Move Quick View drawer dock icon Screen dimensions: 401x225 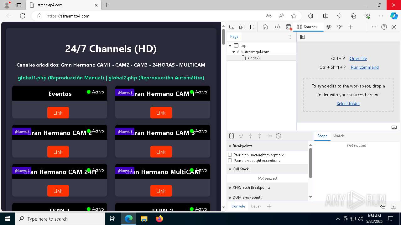[x=383, y=206]
